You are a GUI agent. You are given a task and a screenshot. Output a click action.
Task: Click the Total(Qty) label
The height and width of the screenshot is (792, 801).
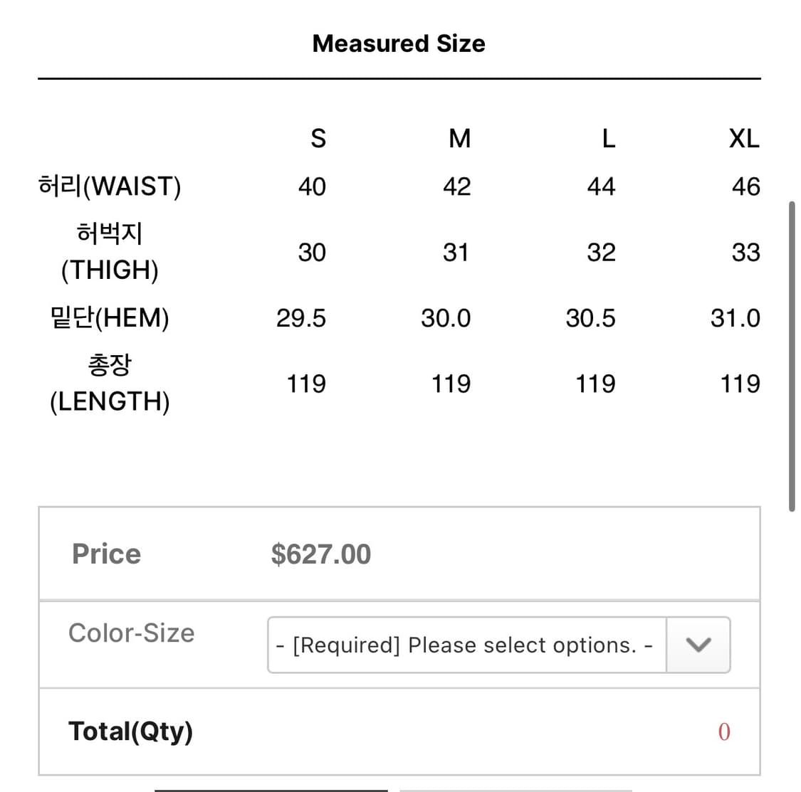click(130, 731)
